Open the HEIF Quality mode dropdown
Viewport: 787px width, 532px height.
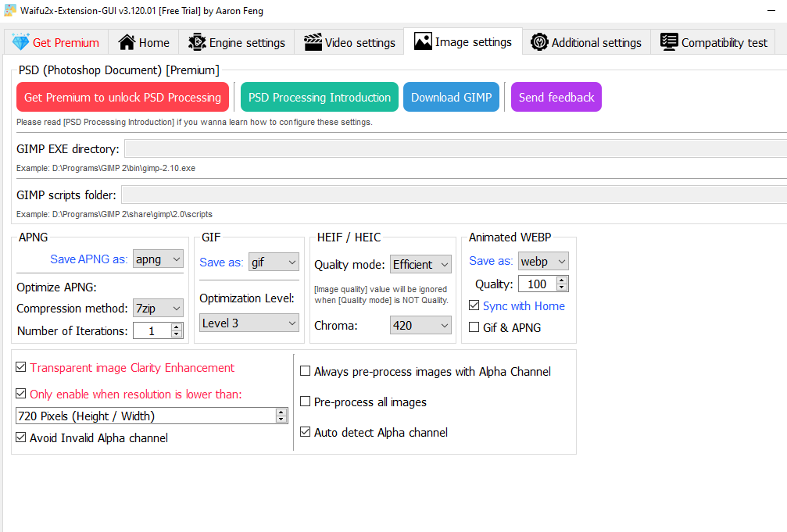point(420,265)
